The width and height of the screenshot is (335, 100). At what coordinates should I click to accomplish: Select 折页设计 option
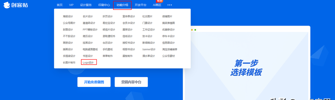(x=107, y=16)
